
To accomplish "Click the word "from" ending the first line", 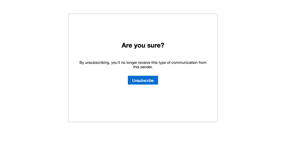I will click(202, 62).
